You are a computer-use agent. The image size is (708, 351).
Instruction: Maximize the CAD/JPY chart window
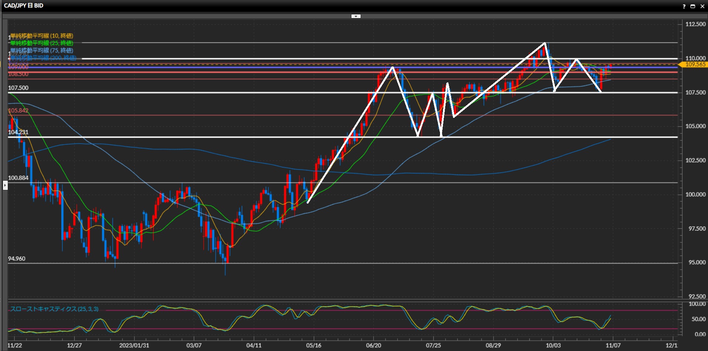pyautogui.click(x=693, y=6)
